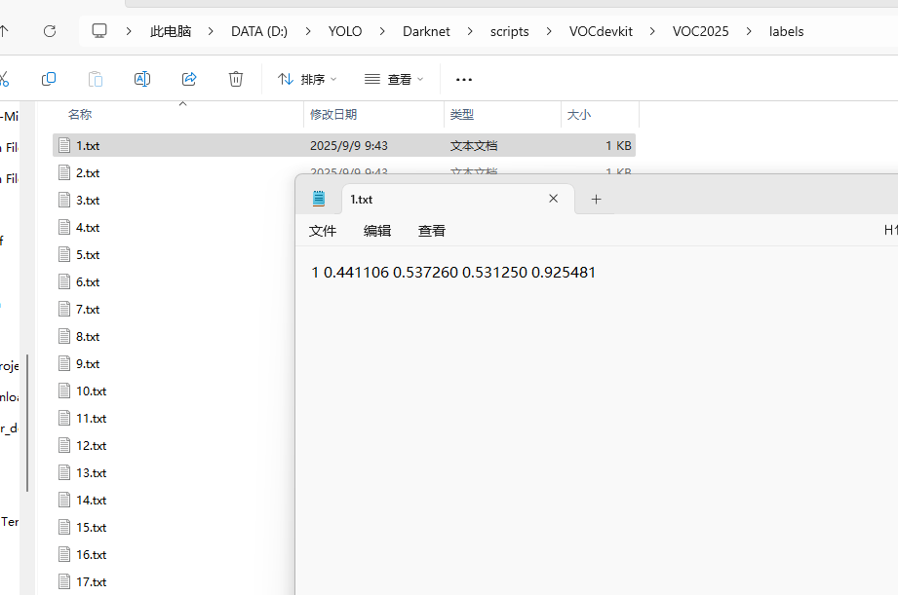Viewport: 898px width, 595px height.
Task: Expand chevron after Darknet in breadcrumb
Action: (470, 31)
